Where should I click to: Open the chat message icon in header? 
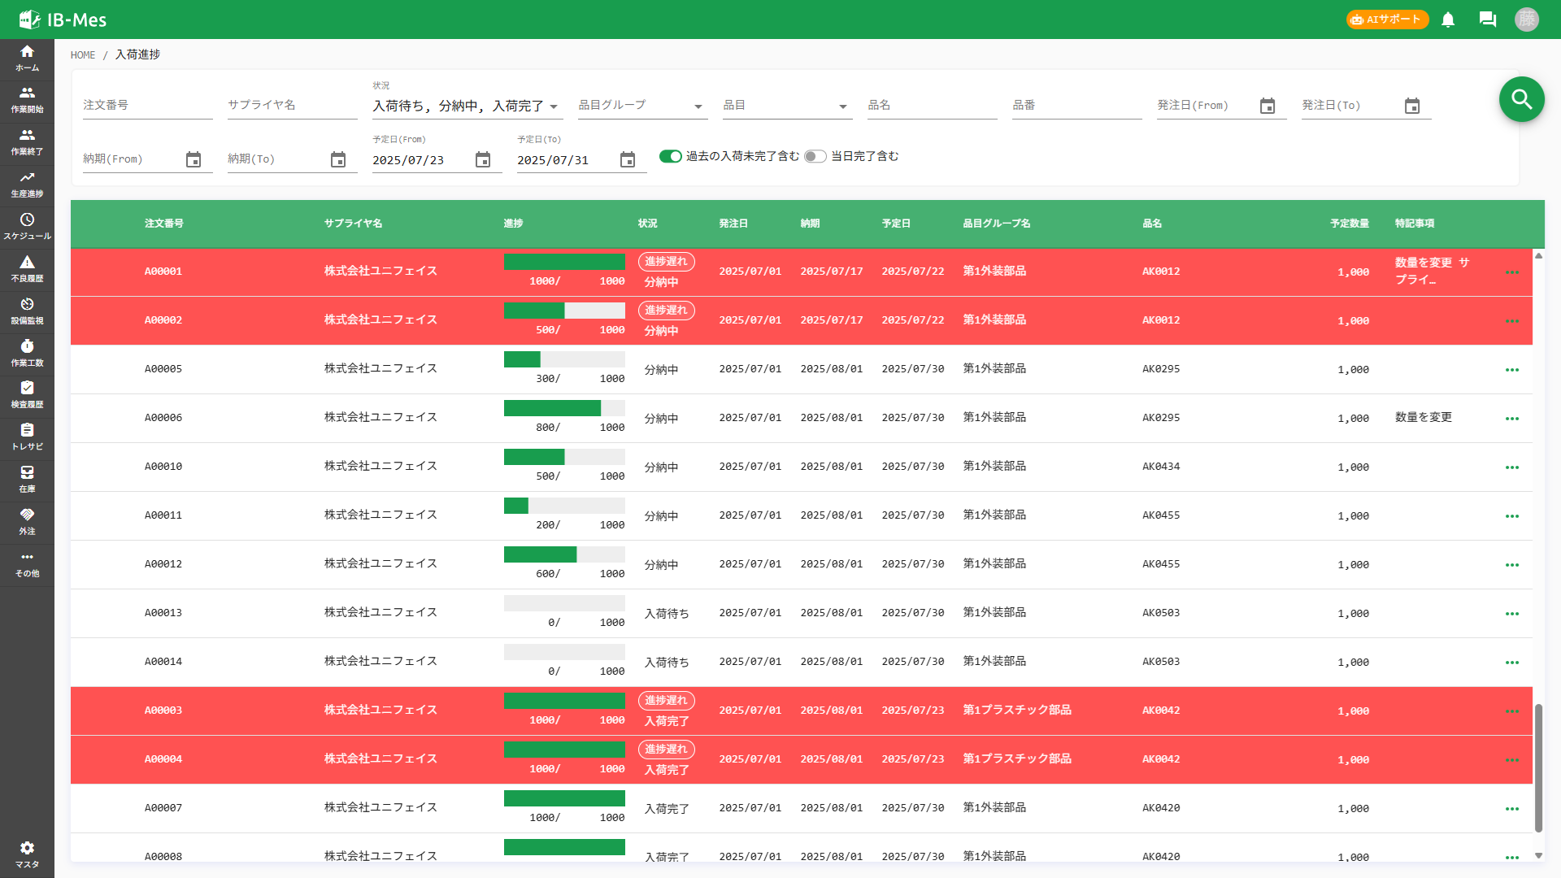[x=1488, y=20]
